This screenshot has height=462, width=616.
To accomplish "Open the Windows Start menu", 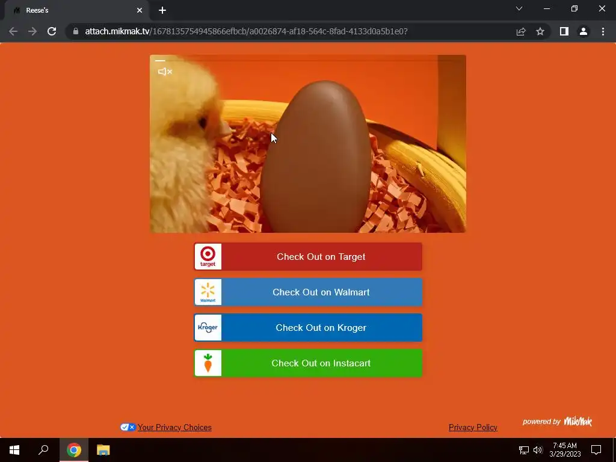I will [x=14, y=450].
